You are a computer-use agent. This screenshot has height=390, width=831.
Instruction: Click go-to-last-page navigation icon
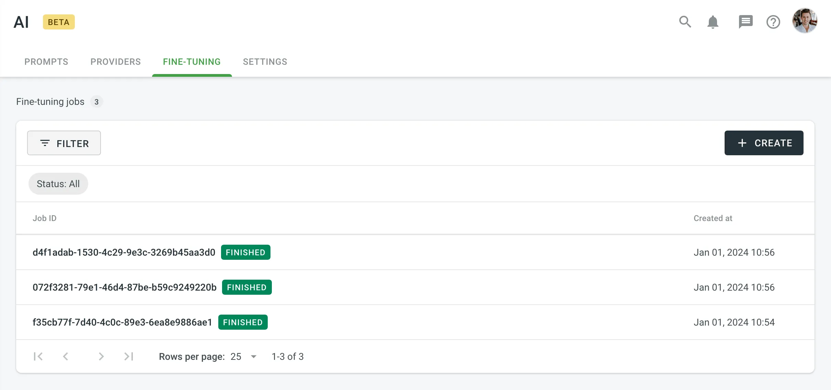coord(129,356)
